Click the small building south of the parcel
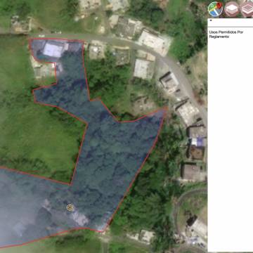 147,235
